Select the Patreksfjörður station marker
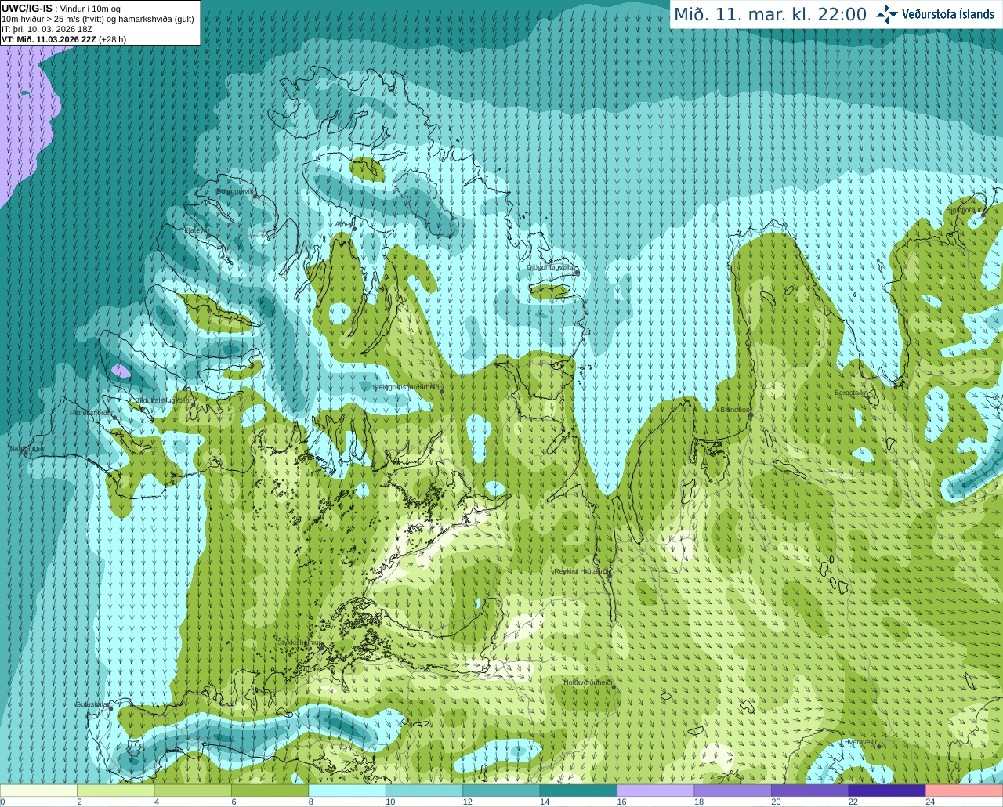 (x=115, y=418)
